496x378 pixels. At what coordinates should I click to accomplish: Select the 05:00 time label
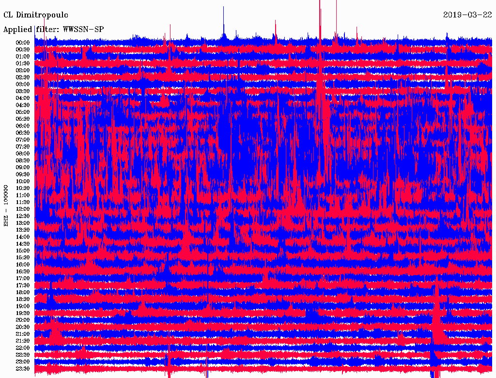[x=23, y=112]
